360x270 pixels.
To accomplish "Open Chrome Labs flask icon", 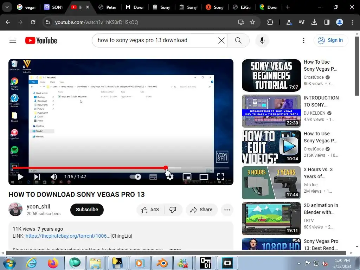I will tap(289, 22).
